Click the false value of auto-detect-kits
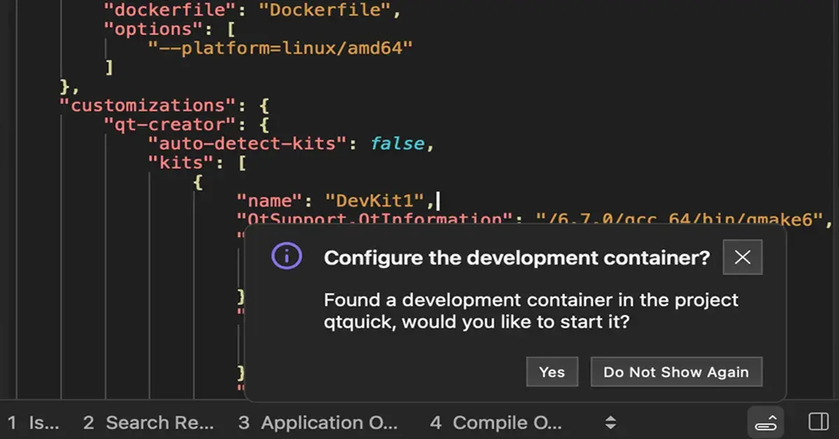The image size is (839, 439). click(x=397, y=143)
